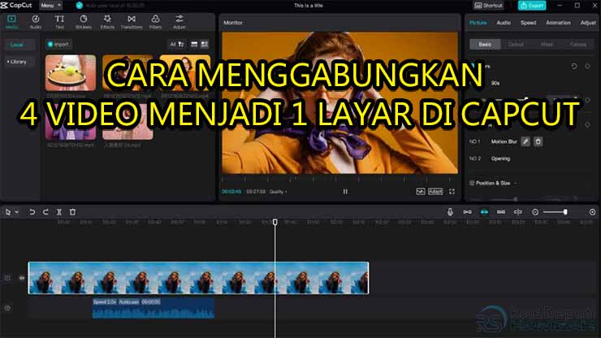
Task: Pause playback in the Monitor
Action: click(345, 192)
